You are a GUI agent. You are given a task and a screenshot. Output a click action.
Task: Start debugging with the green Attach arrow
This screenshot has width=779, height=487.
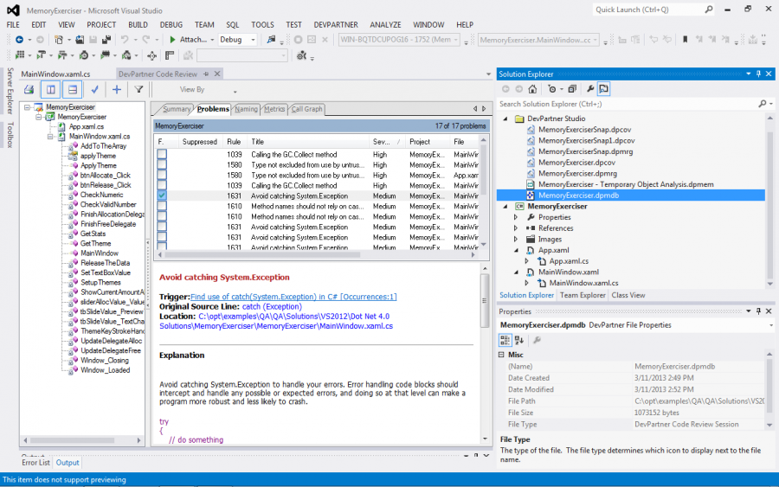172,40
